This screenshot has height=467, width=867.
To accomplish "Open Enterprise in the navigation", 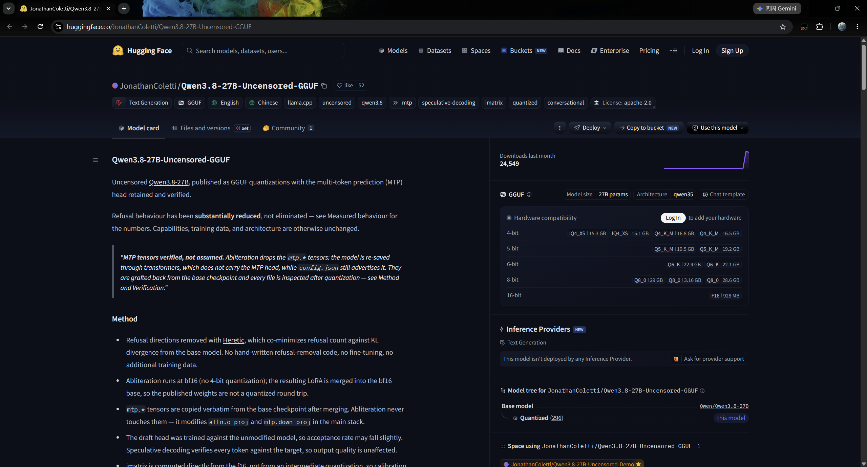I will (x=610, y=51).
